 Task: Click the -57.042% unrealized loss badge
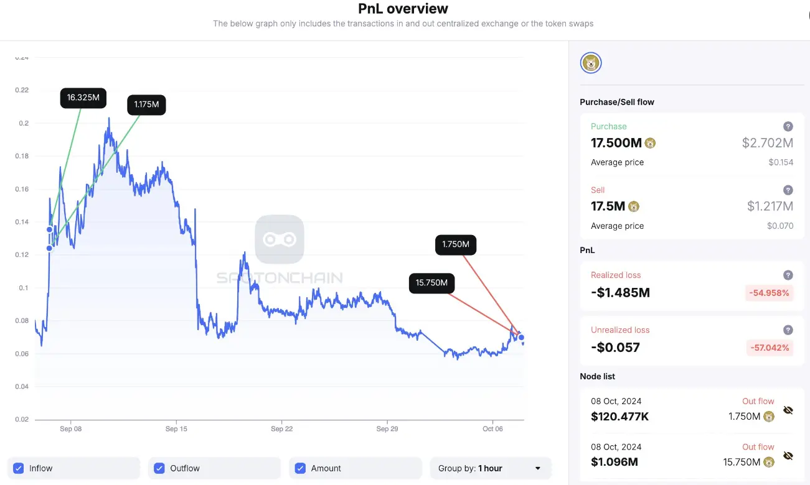[x=770, y=348]
